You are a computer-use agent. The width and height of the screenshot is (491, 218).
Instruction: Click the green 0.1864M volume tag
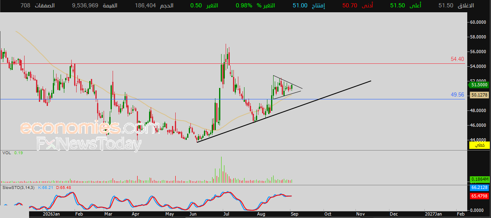click(480, 179)
